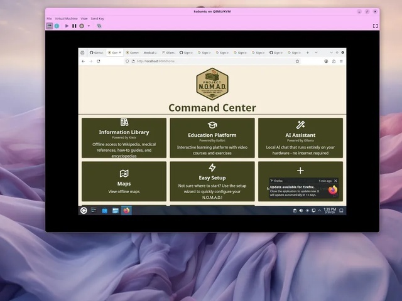Click the Information Library books icon
The image size is (402, 301).
tap(124, 122)
